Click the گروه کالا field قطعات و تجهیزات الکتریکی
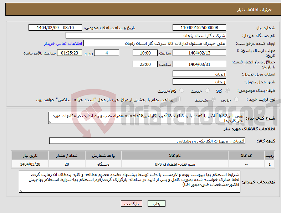The height and width of the screenshot is (213, 281). pyautogui.click(x=147, y=141)
